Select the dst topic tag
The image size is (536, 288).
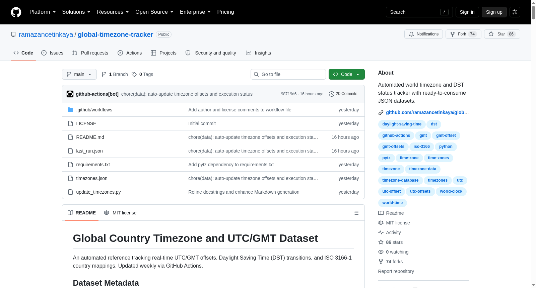click(x=434, y=124)
